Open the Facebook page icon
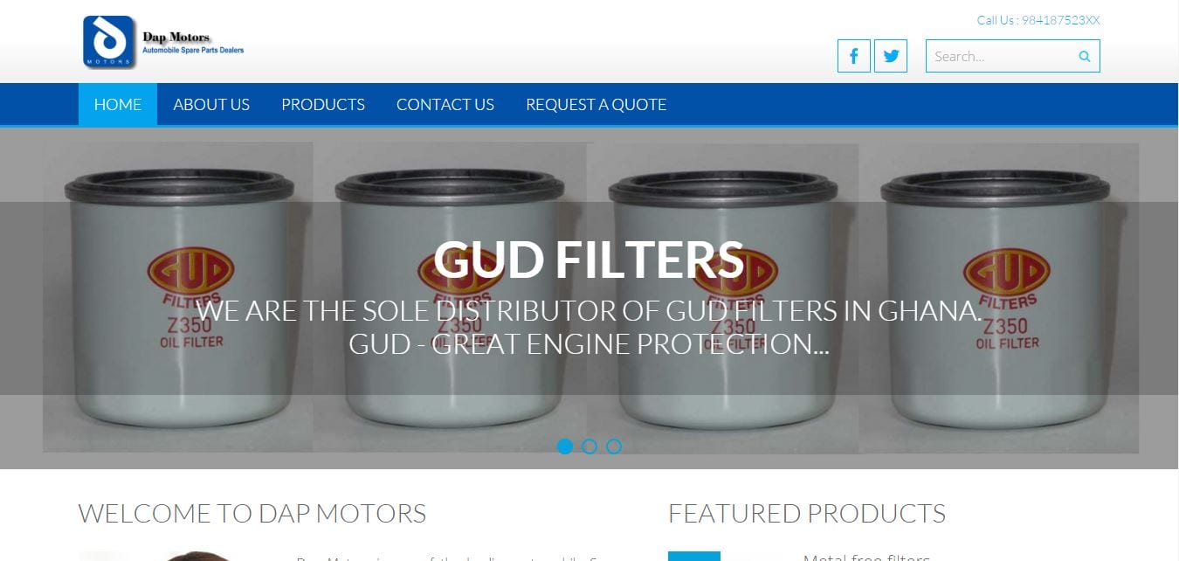This screenshot has height=561, width=1179. (x=854, y=56)
